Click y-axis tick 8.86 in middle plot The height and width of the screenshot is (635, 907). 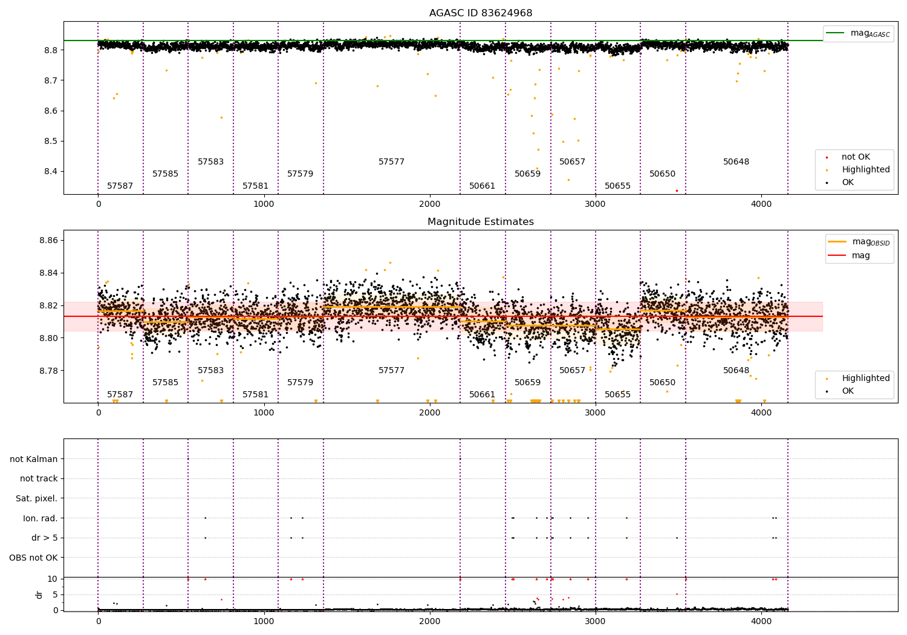click(x=49, y=241)
